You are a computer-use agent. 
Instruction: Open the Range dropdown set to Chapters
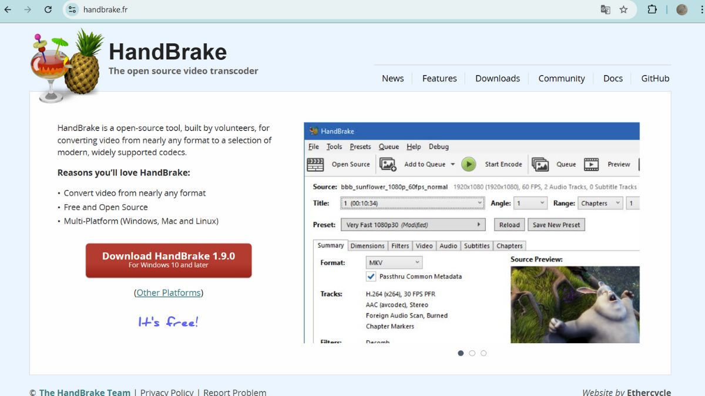coord(600,203)
